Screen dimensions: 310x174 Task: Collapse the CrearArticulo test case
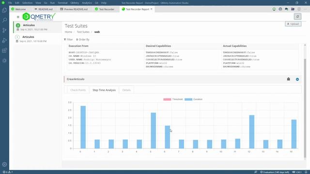click(x=297, y=79)
